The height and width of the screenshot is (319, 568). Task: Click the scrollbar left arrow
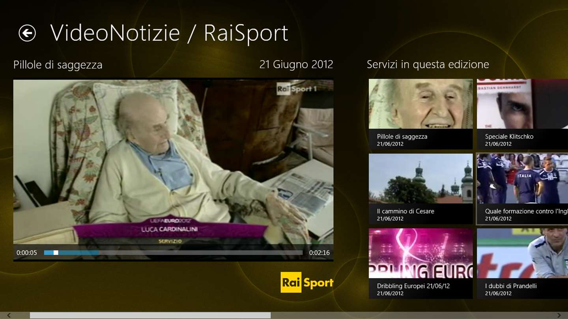pos(9,315)
